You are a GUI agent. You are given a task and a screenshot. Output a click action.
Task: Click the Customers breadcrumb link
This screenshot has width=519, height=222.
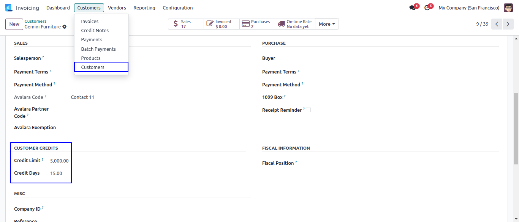coord(36,21)
